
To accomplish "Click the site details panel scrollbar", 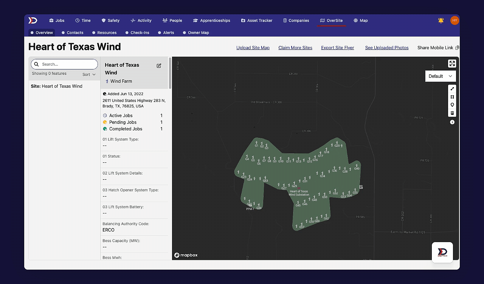I will pyautogui.click(x=170, y=73).
